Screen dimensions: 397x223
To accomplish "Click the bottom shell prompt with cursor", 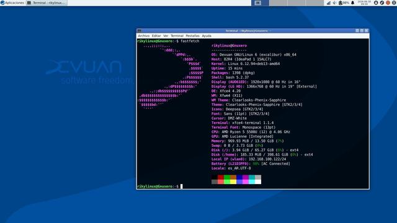I will click(160, 186).
